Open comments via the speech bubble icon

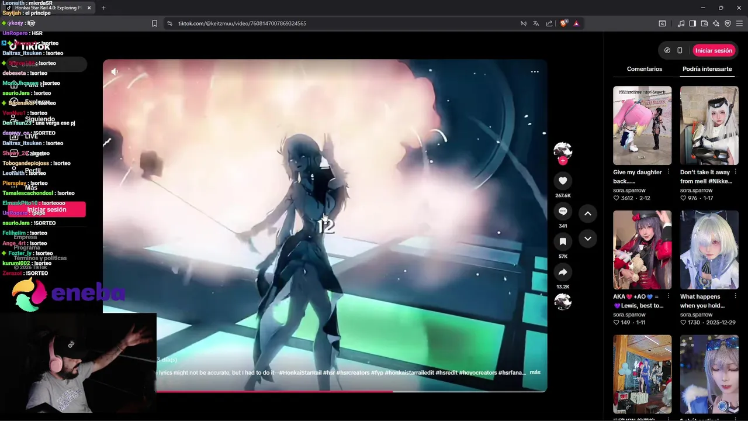click(563, 211)
